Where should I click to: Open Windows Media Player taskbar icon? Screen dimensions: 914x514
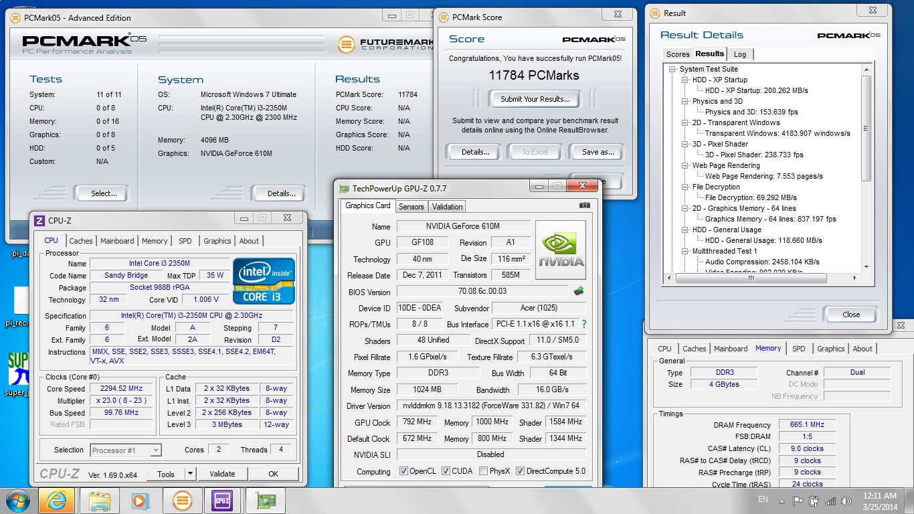coord(141,501)
